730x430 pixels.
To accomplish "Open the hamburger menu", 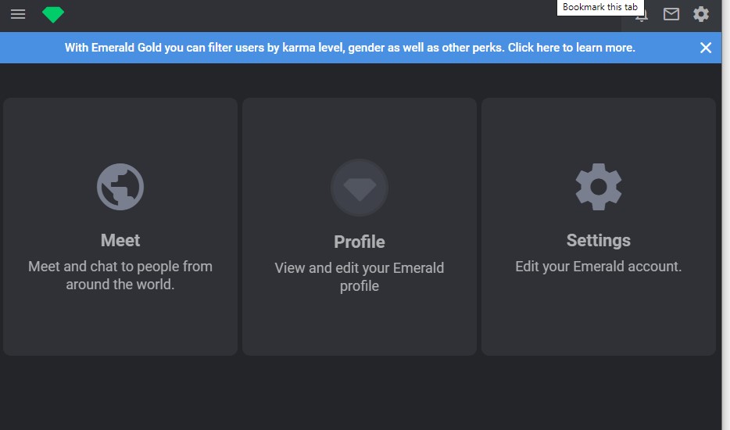I will coord(18,14).
